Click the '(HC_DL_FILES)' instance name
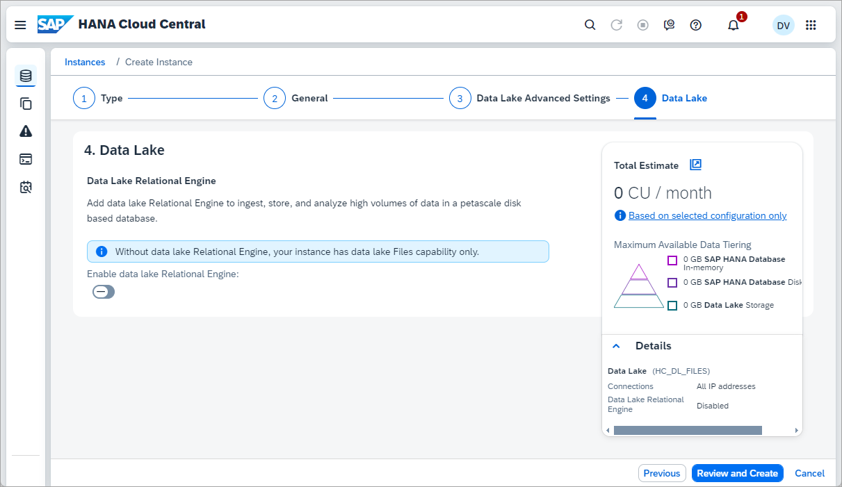This screenshot has height=487, width=842. tap(681, 371)
